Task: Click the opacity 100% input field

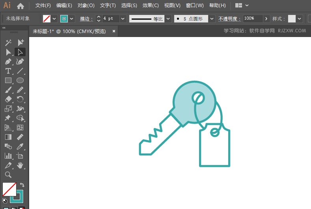Action: point(253,18)
